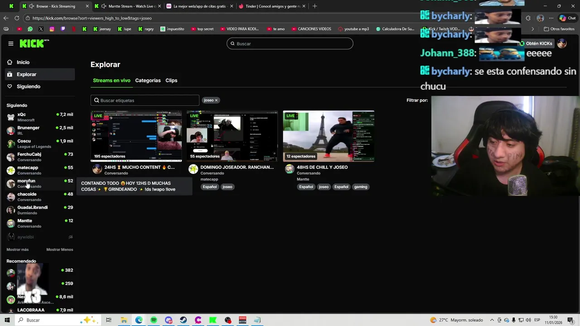Open LACOBRAAA recommended channel
Image resolution: width=580 pixels, height=326 pixels.
[40, 310]
